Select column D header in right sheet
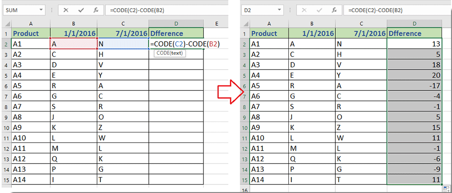The width and height of the screenshot is (452, 193). pos(414,24)
